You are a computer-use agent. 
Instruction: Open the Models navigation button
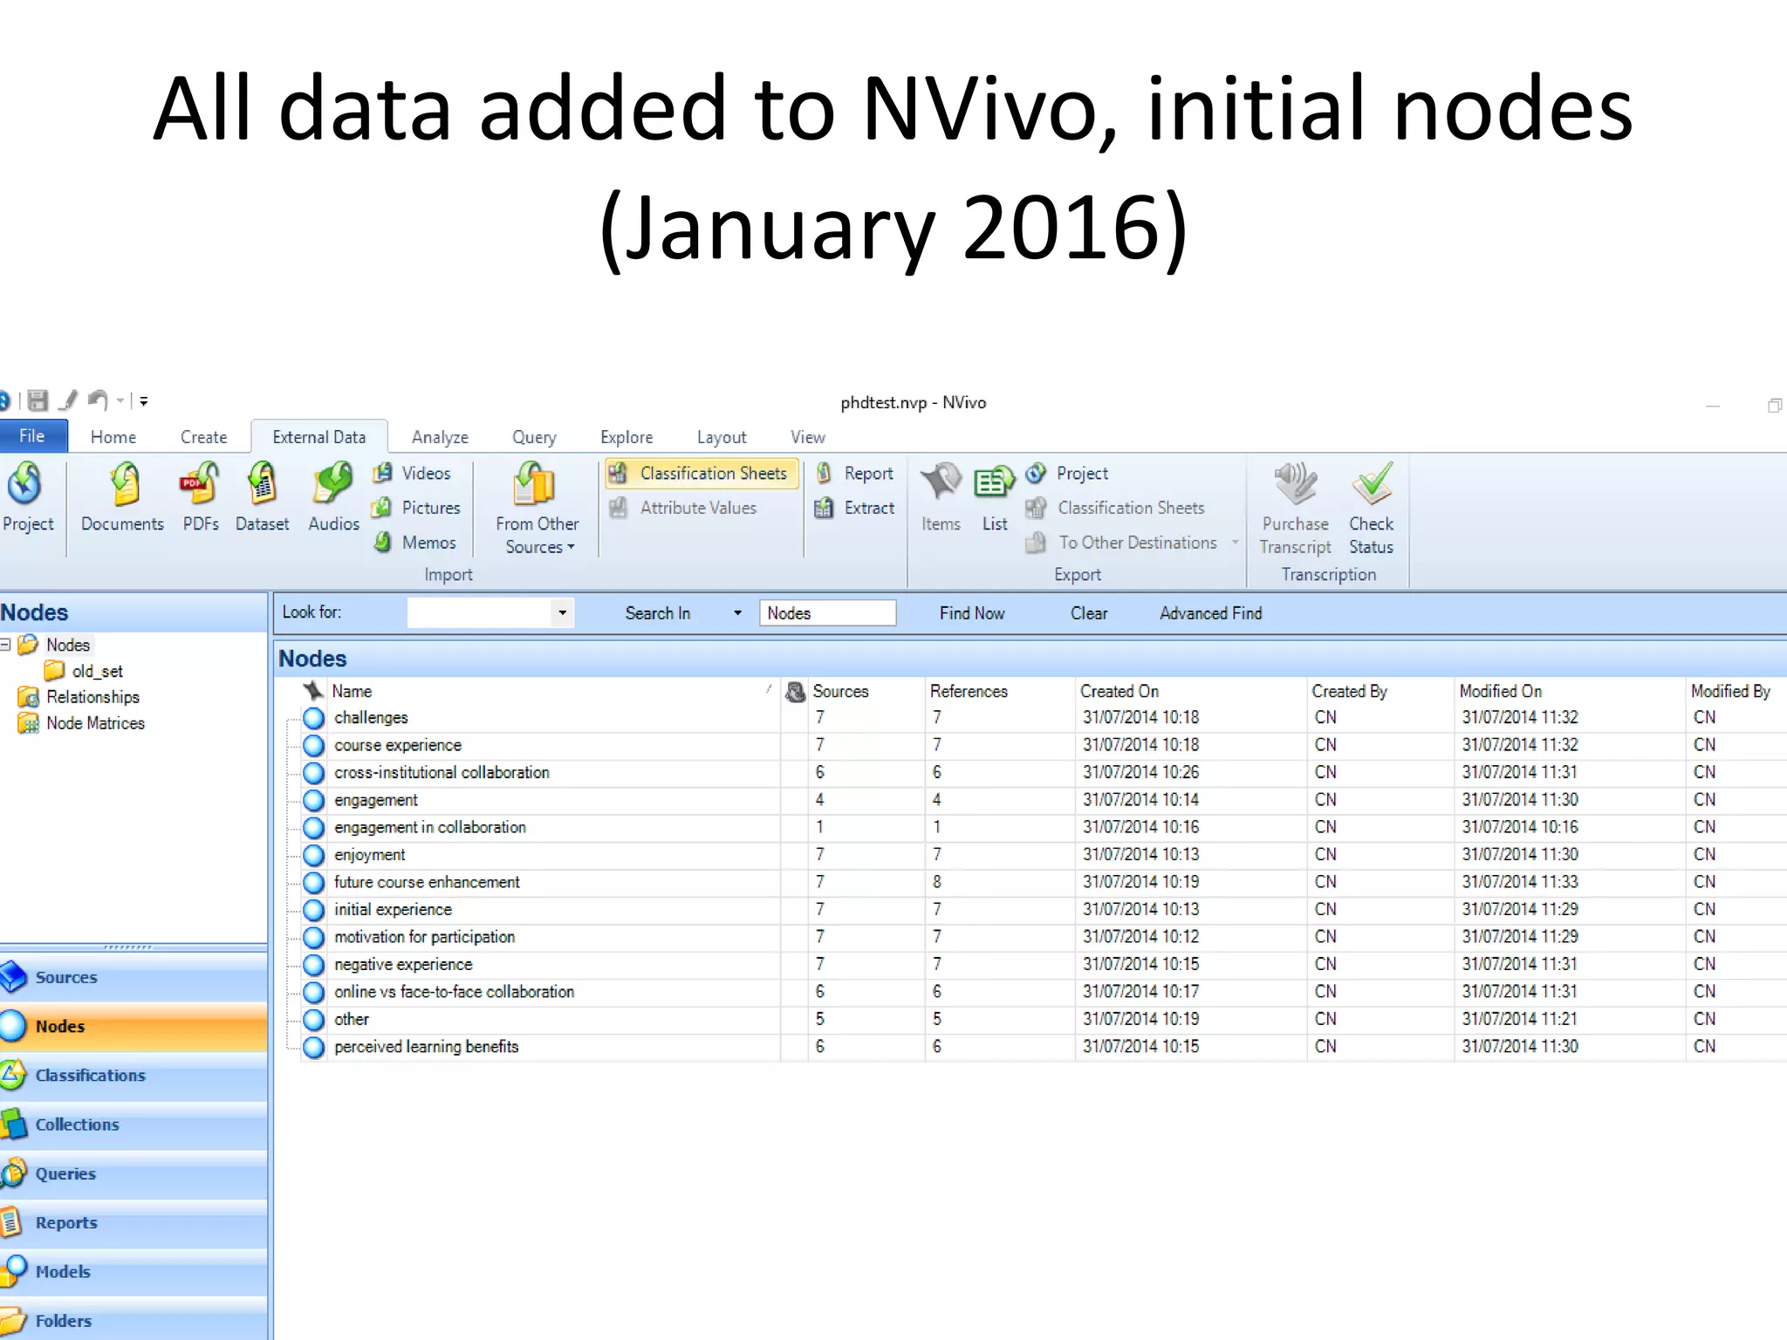(134, 1271)
